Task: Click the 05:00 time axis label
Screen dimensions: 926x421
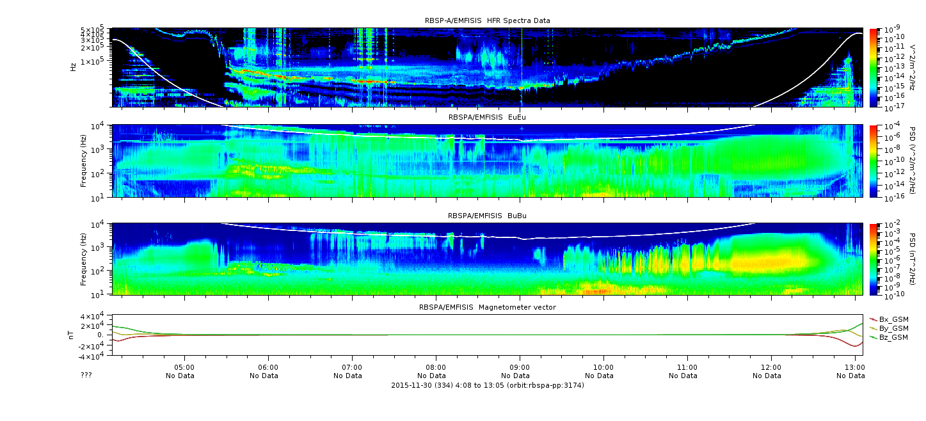Action: 184,368
